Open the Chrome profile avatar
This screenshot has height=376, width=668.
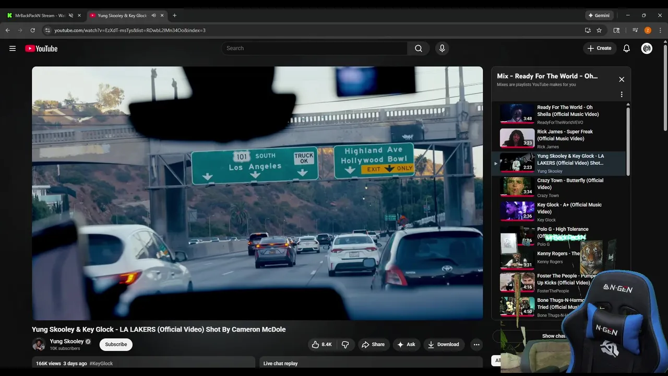pos(648,30)
